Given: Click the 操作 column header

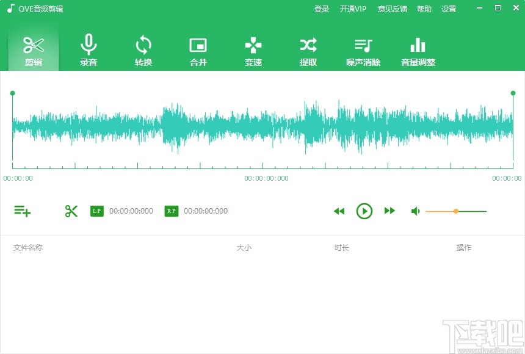Looking at the screenshot, I should click(x=464, y=248).
